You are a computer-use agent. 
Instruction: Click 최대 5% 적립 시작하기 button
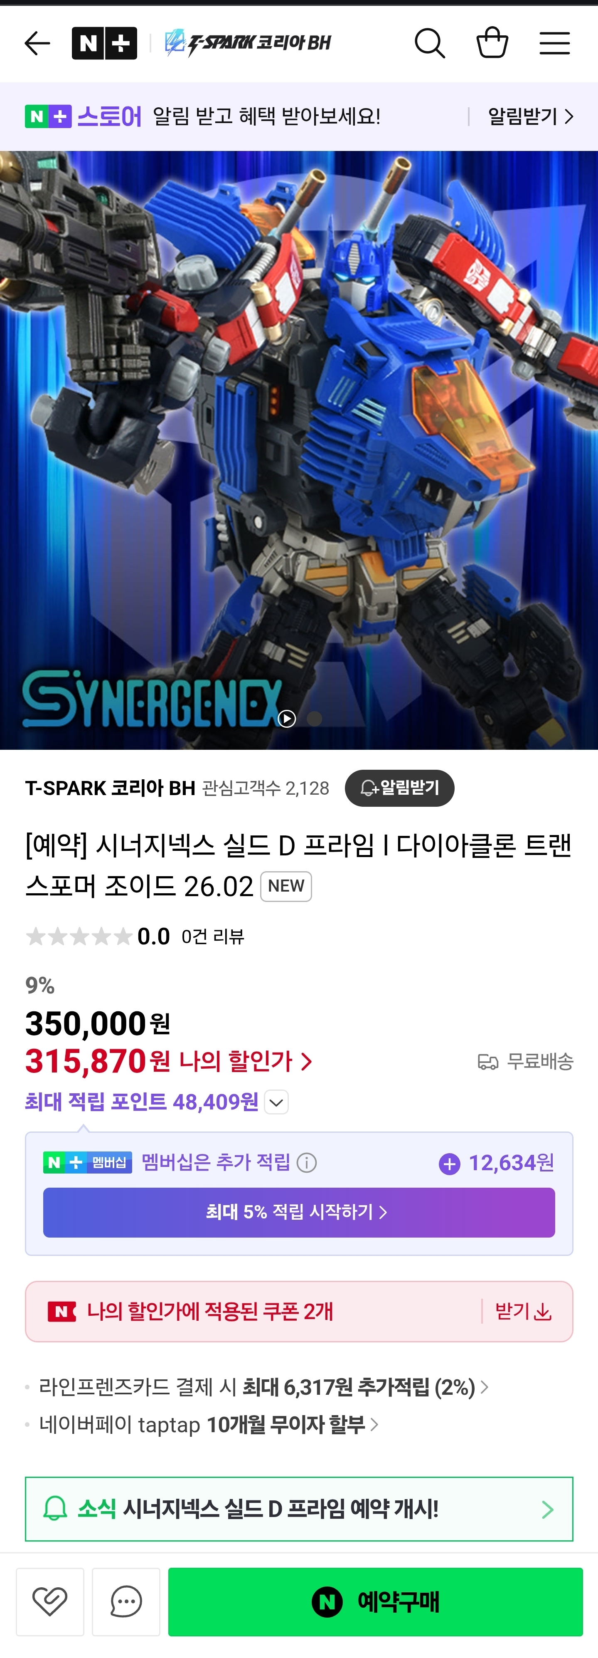pyautogui.click(x=299, y=1212)
